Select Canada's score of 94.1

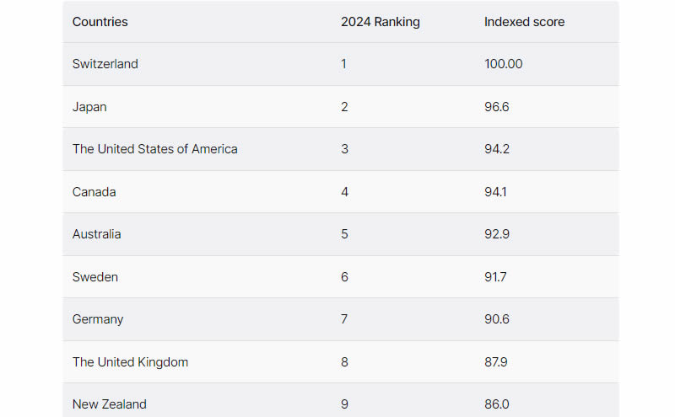(496, 192)
